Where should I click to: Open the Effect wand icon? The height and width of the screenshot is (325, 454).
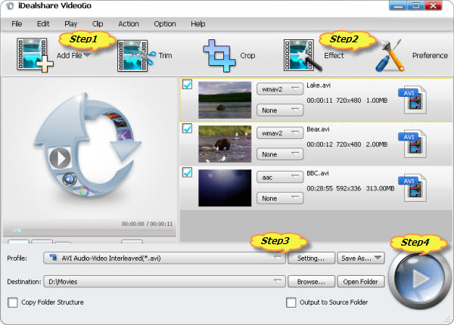pos(303,55)
